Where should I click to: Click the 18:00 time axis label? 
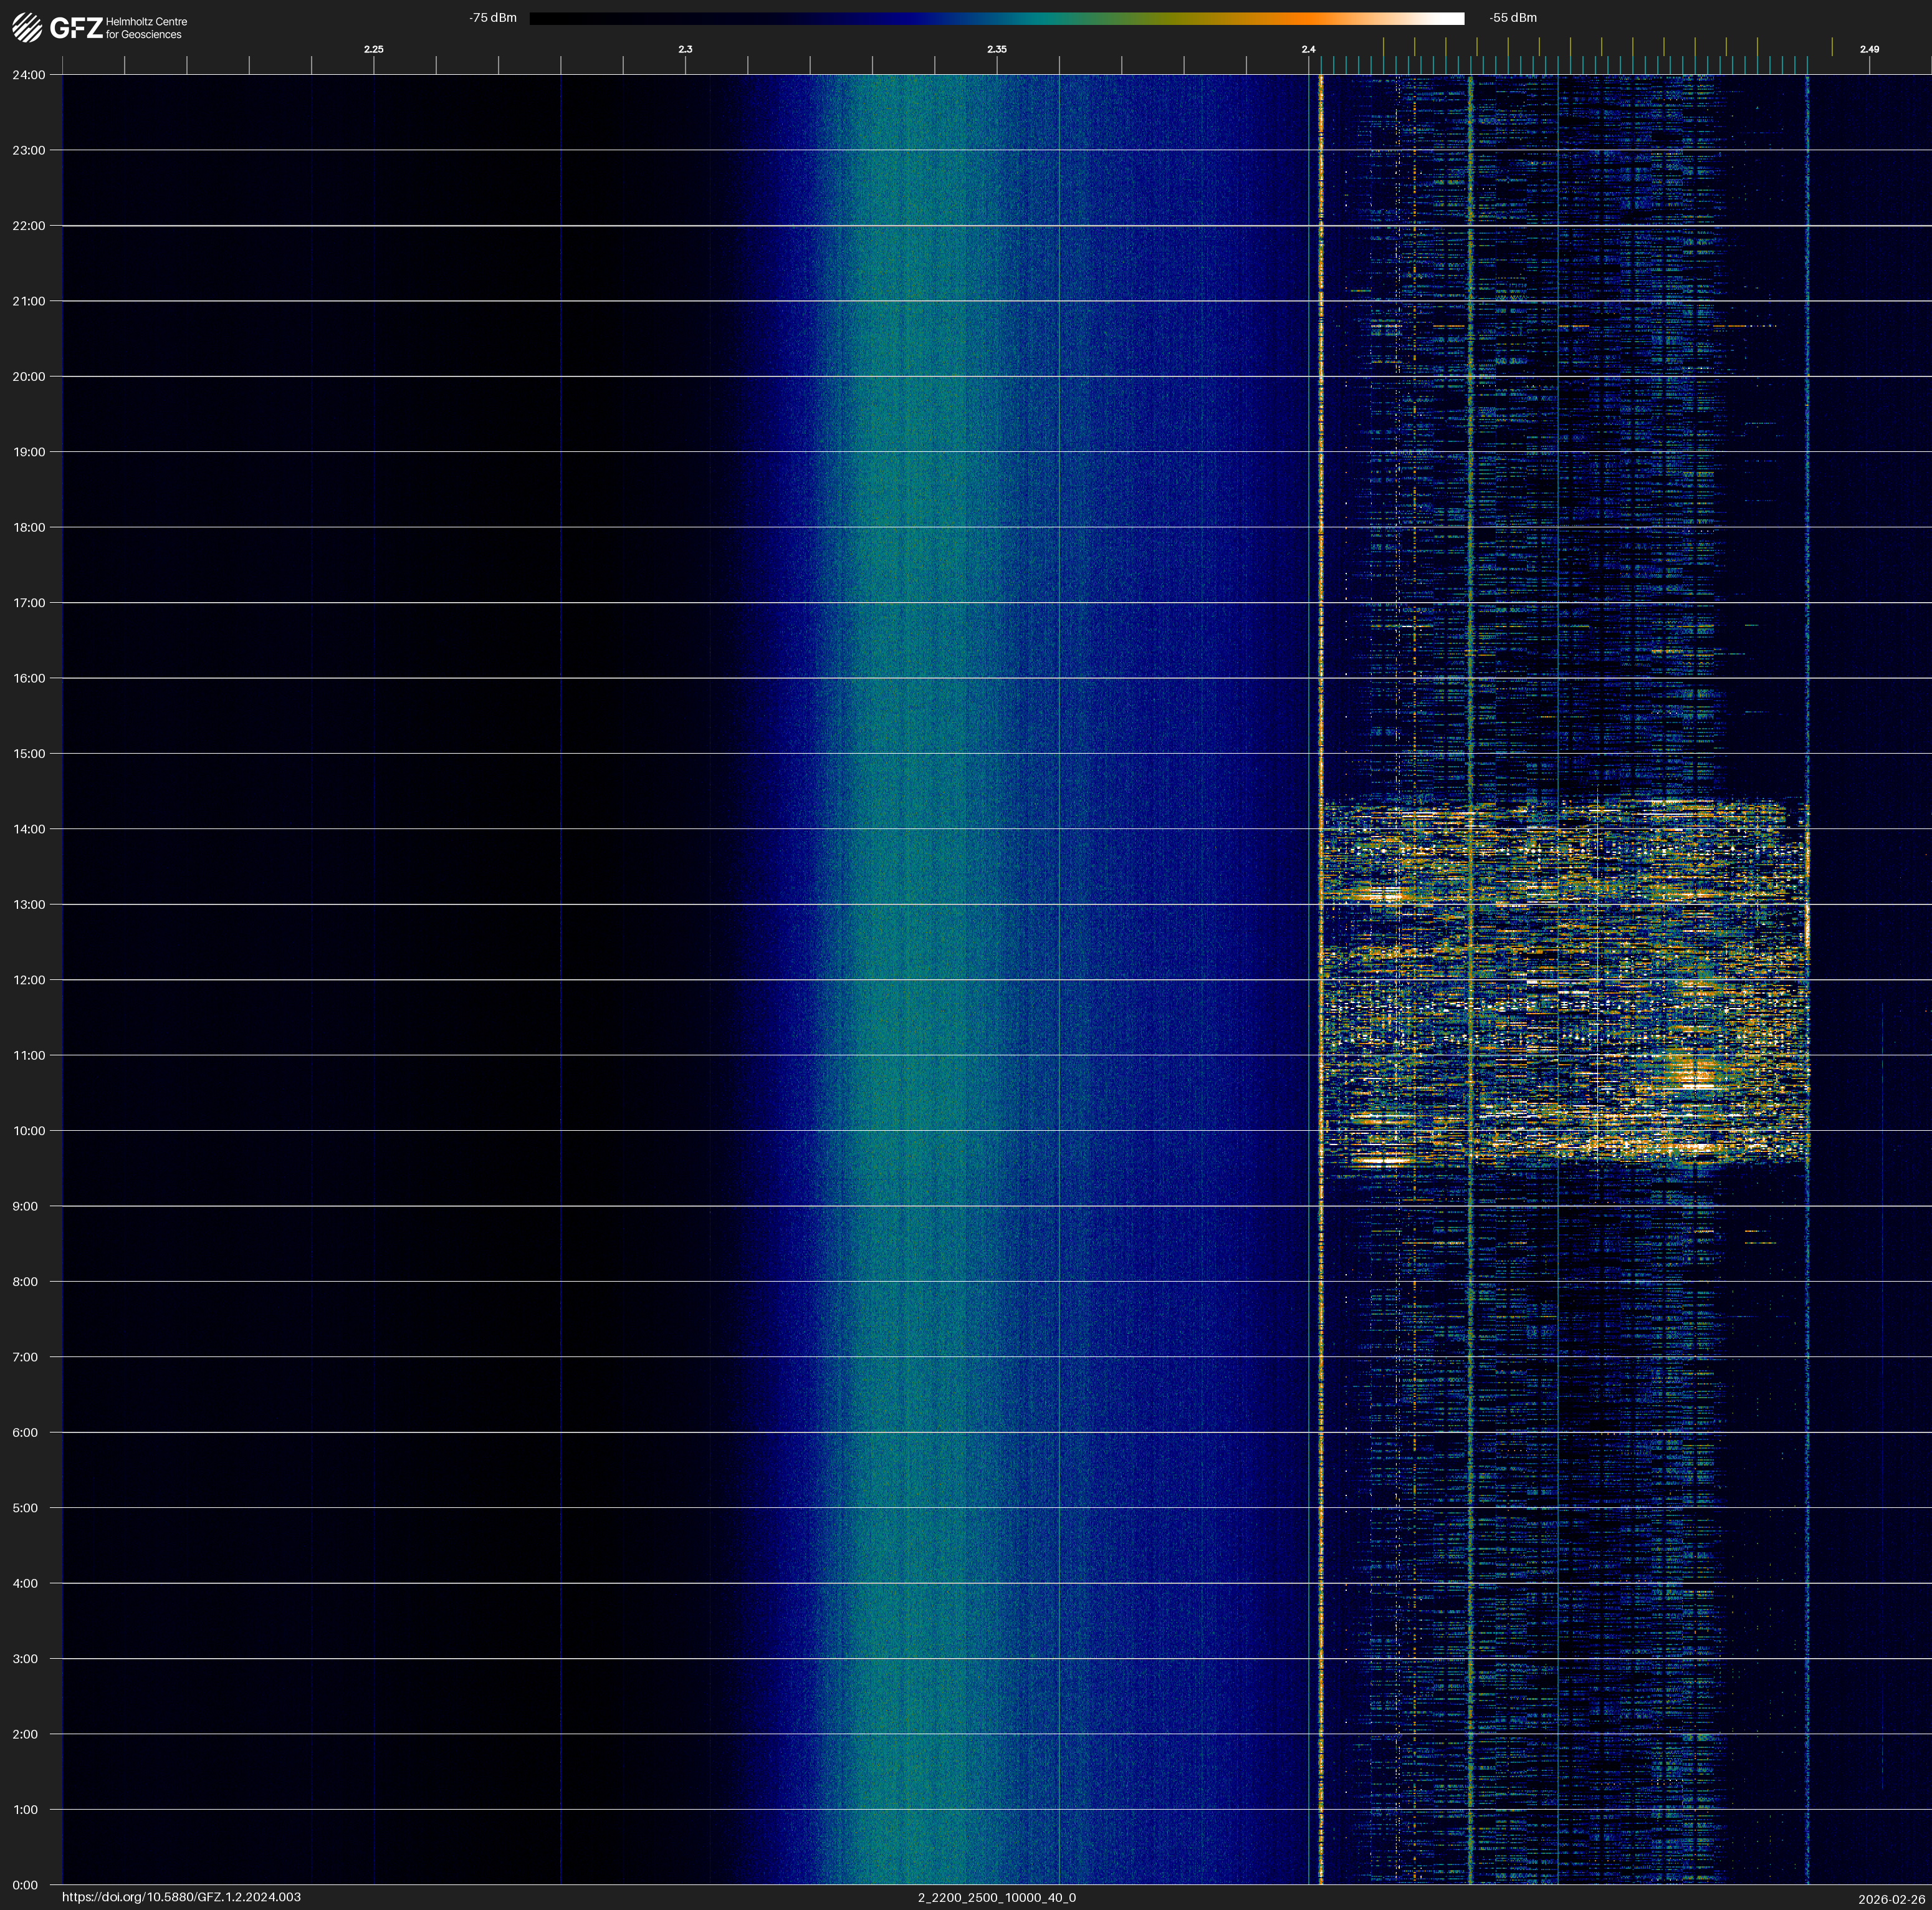[x=29, y=527]
